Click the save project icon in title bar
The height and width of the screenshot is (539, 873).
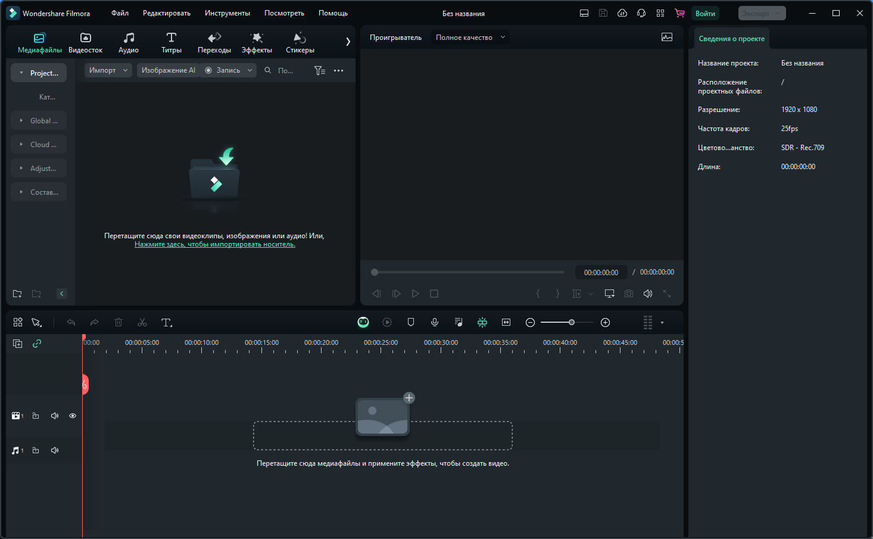point(603,13)
